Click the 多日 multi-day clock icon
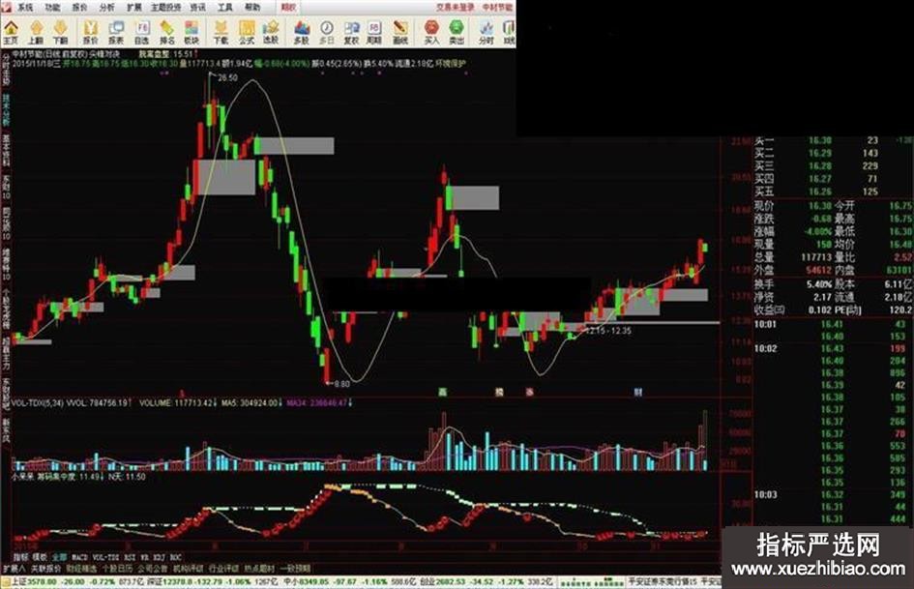The height and width of the screenshot is (589, 914). pyautogui.click(x=327, y=32)
